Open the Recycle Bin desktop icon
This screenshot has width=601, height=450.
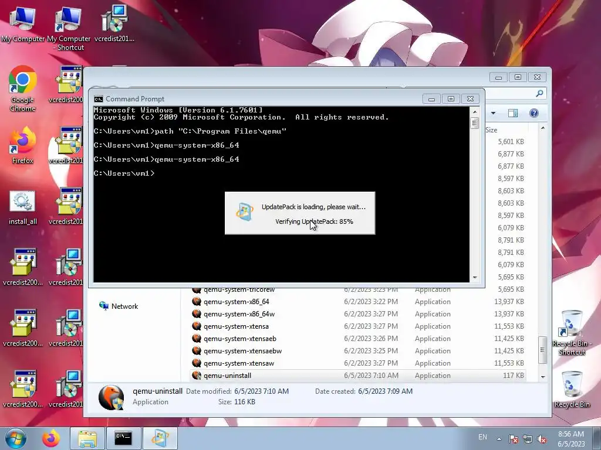572,389
